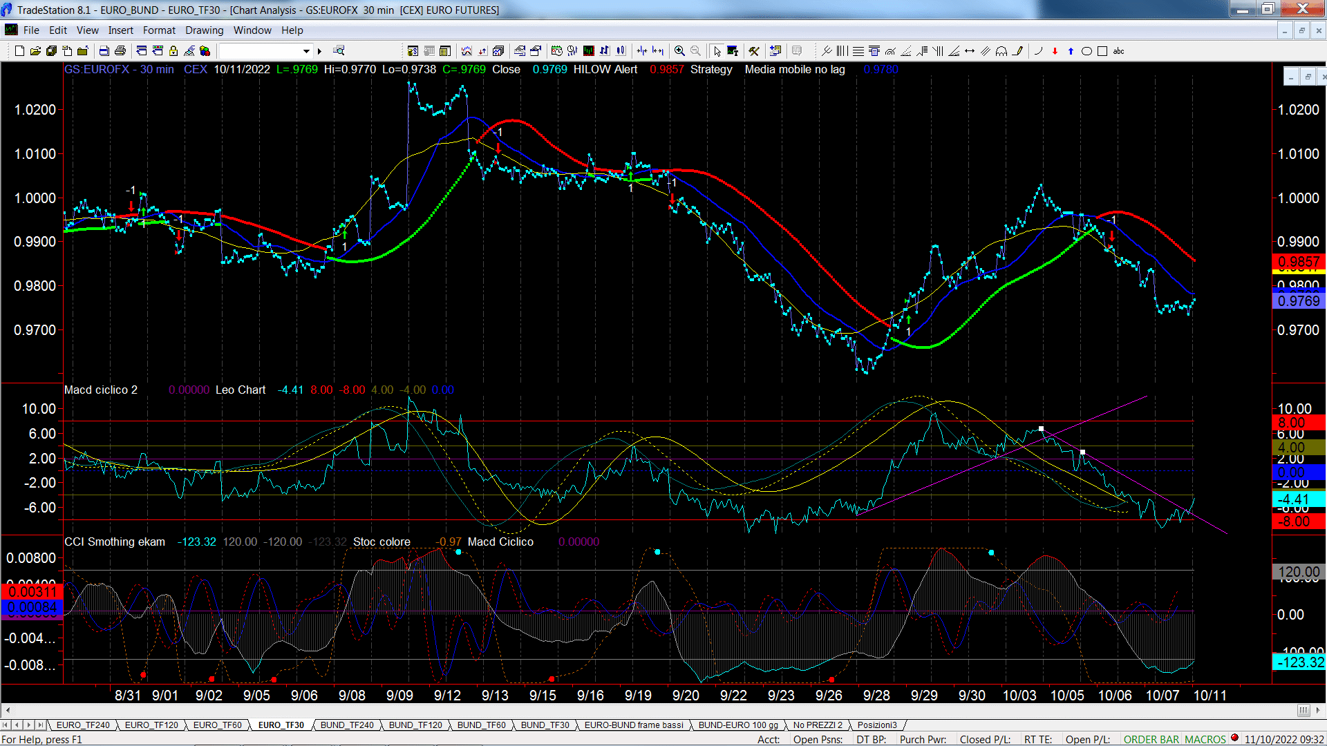Image resolution: width=1327 pixels, height=746 pixels.
Task: Click the right arrow of horizontal scrollbar
Action: [1317, 710]
